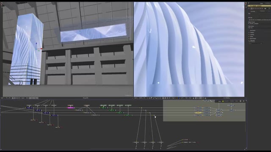The image size is (271, 152).
Task: Open the SubV menu of the right viewer
Action: 136,98
